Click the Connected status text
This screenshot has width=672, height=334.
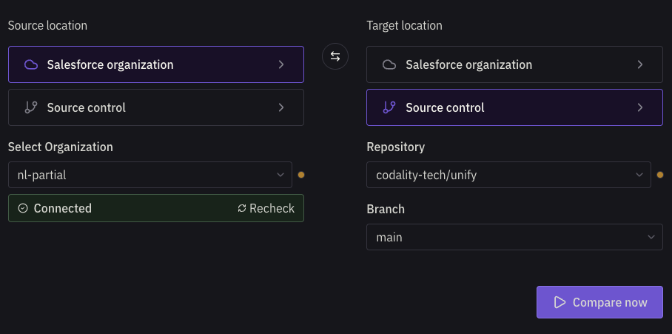63,208
